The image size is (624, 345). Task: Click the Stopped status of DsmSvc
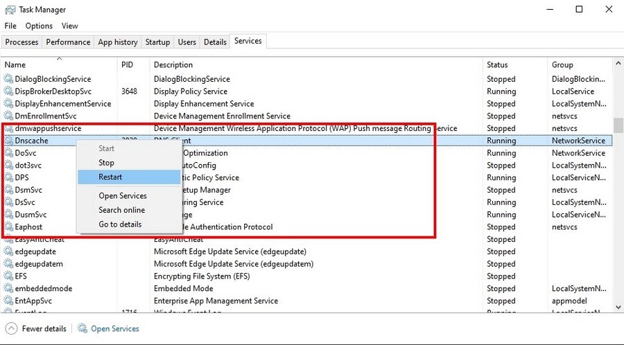pyautogui.click(x=501, y=190)
